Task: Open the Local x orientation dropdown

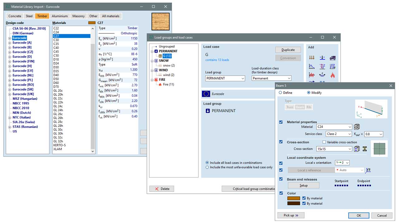Action: [342, 163]
